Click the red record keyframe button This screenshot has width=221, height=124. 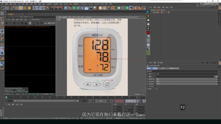116,101
